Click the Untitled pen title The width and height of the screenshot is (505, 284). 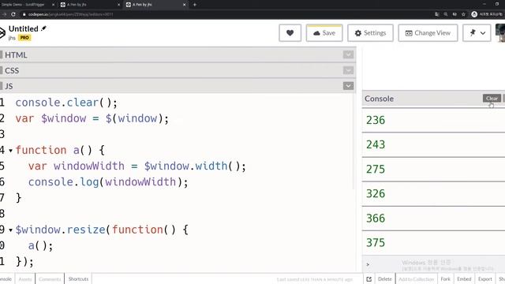click(24, 28)
